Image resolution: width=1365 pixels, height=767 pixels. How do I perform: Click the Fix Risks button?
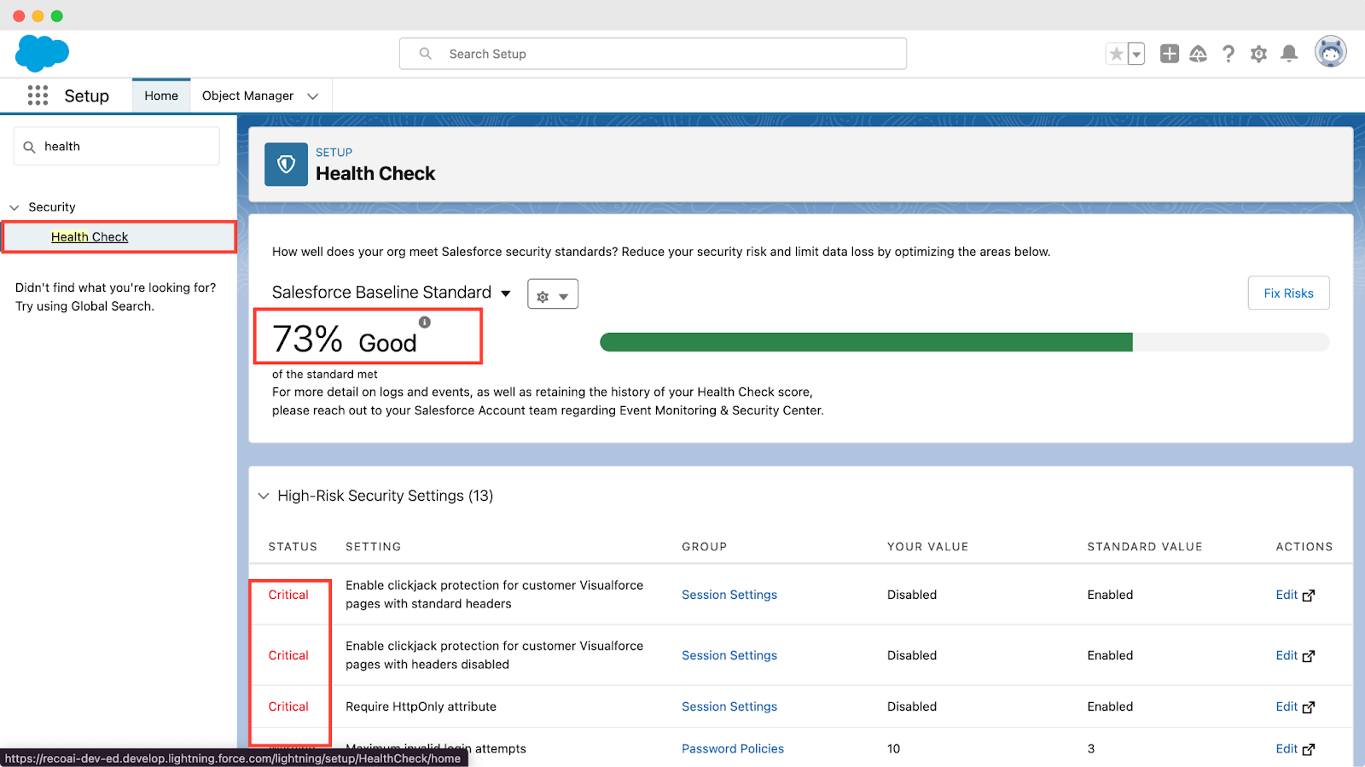click(1288, 293)
